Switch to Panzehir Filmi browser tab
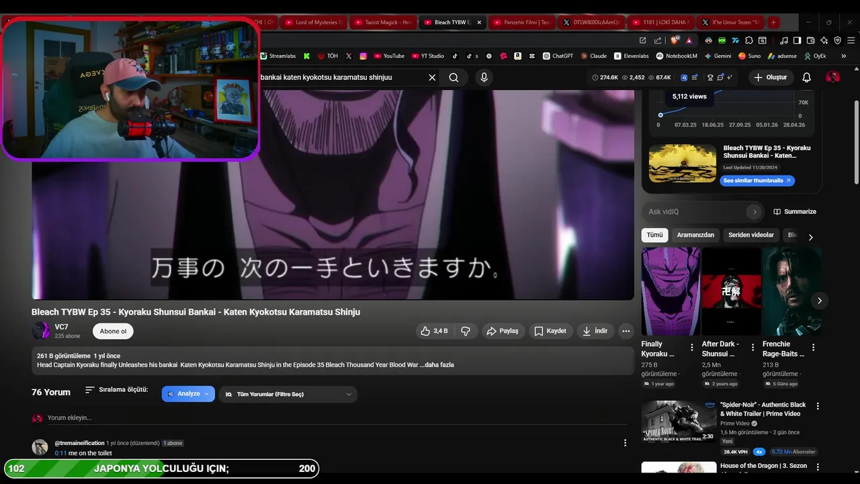The height and width of the screenshot is (484, 860). tap(521, 22)
